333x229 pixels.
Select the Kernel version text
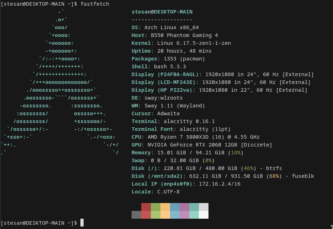(194, 43)
